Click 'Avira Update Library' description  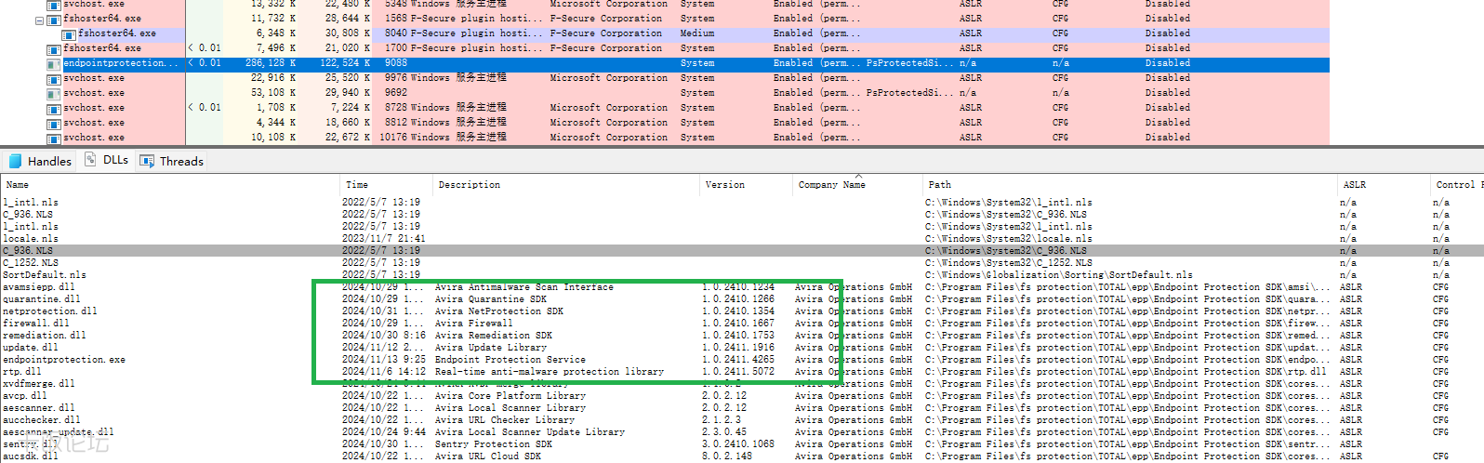click(x=491, y=348)
